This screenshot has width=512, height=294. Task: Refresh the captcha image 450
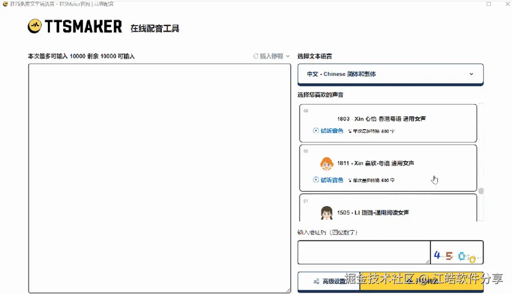coord(457,253)
